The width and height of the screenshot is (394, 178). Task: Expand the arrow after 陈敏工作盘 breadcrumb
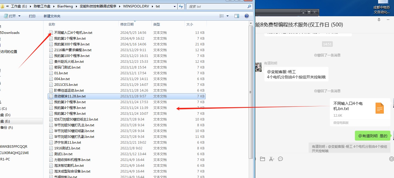click(54, 6)
